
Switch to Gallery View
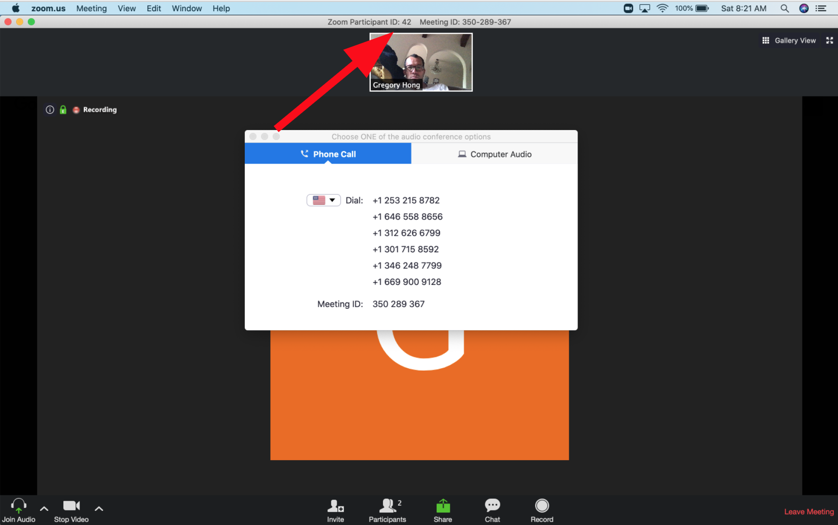pos(789,40)
